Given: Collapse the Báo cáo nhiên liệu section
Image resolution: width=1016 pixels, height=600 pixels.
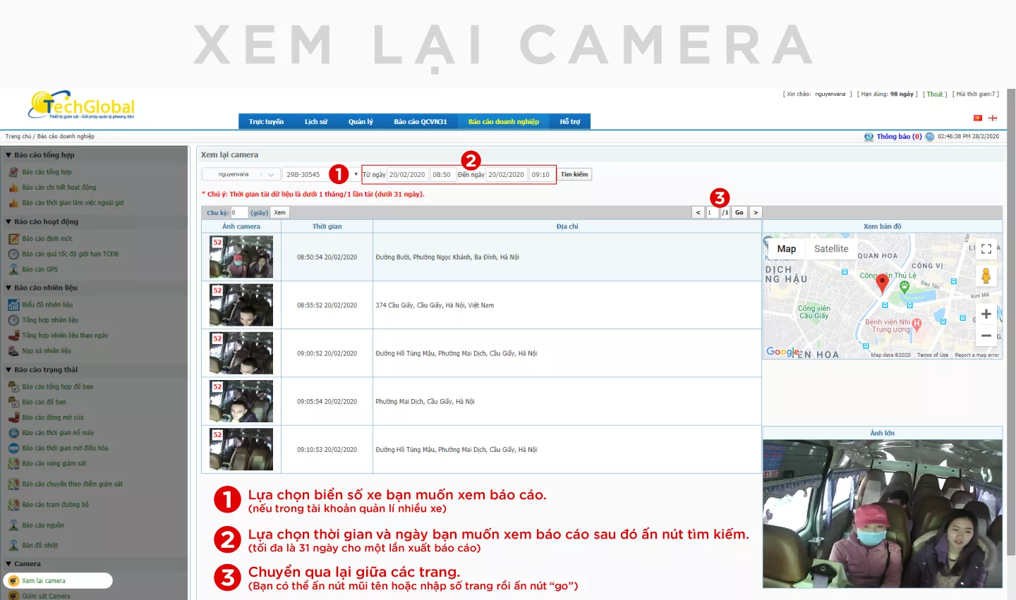Looking at the screenshot, I should click(8, 288).
